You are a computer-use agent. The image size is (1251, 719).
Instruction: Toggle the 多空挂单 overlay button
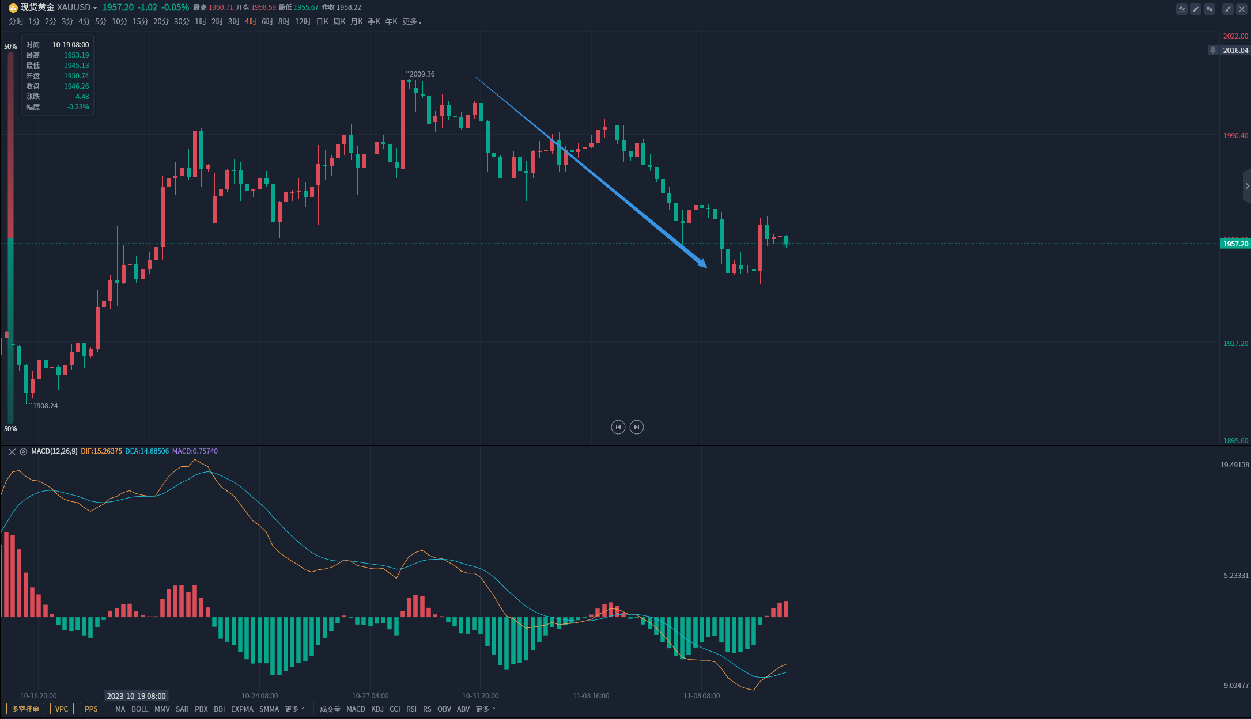point(25,709)
